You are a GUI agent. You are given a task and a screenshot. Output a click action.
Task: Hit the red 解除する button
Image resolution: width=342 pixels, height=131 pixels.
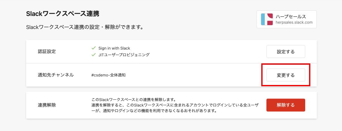click(285, 105)
